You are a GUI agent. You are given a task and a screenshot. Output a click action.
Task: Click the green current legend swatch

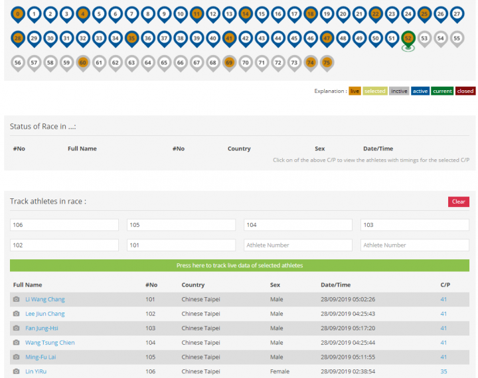442,91
